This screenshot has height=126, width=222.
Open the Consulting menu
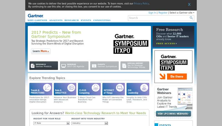pos(102,20)
